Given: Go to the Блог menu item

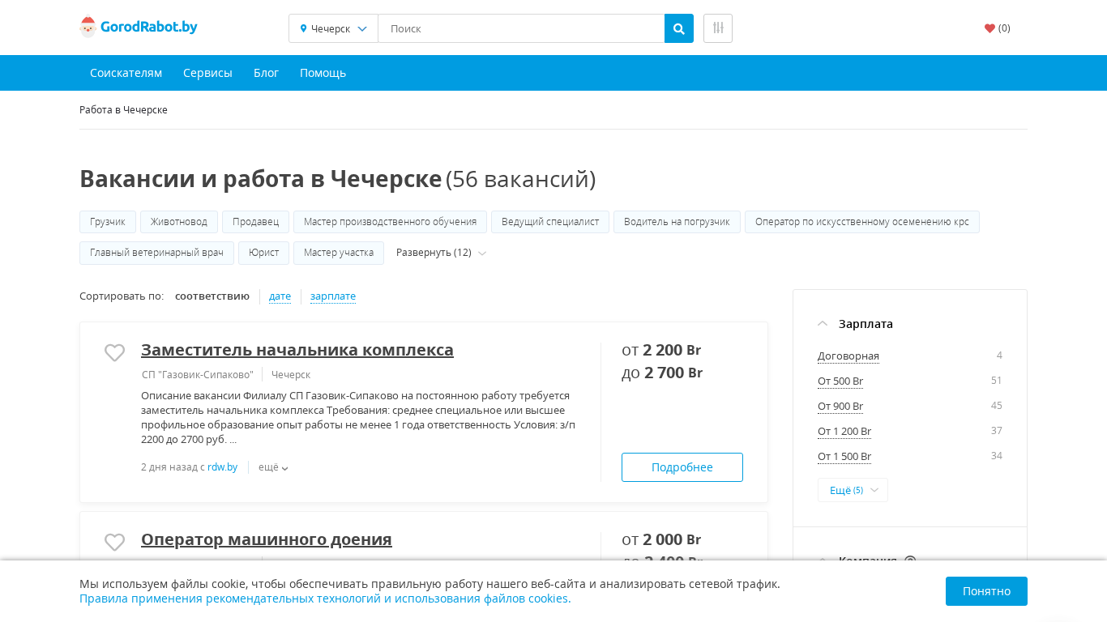Looking at the screenshot, I should tap(266, 73).
